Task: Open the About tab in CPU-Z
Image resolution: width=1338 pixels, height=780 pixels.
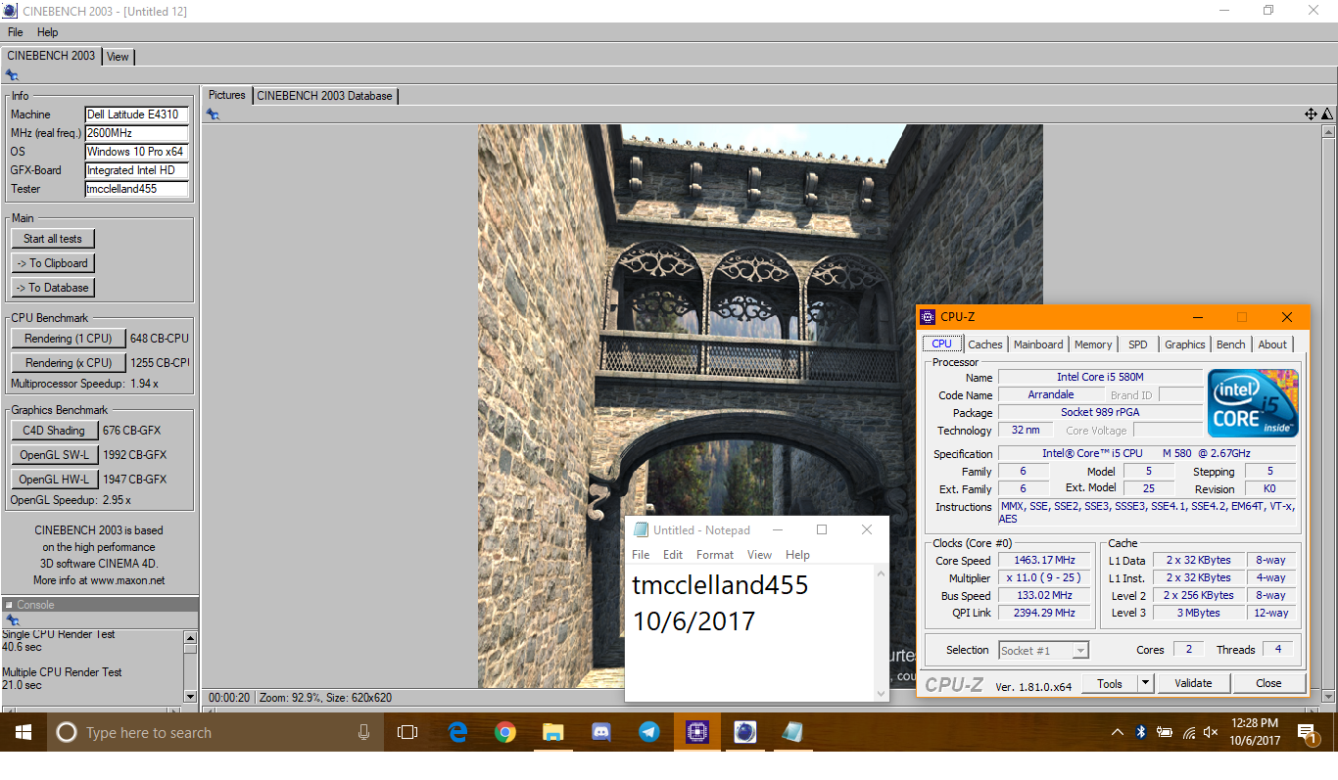Action: 1272,344
